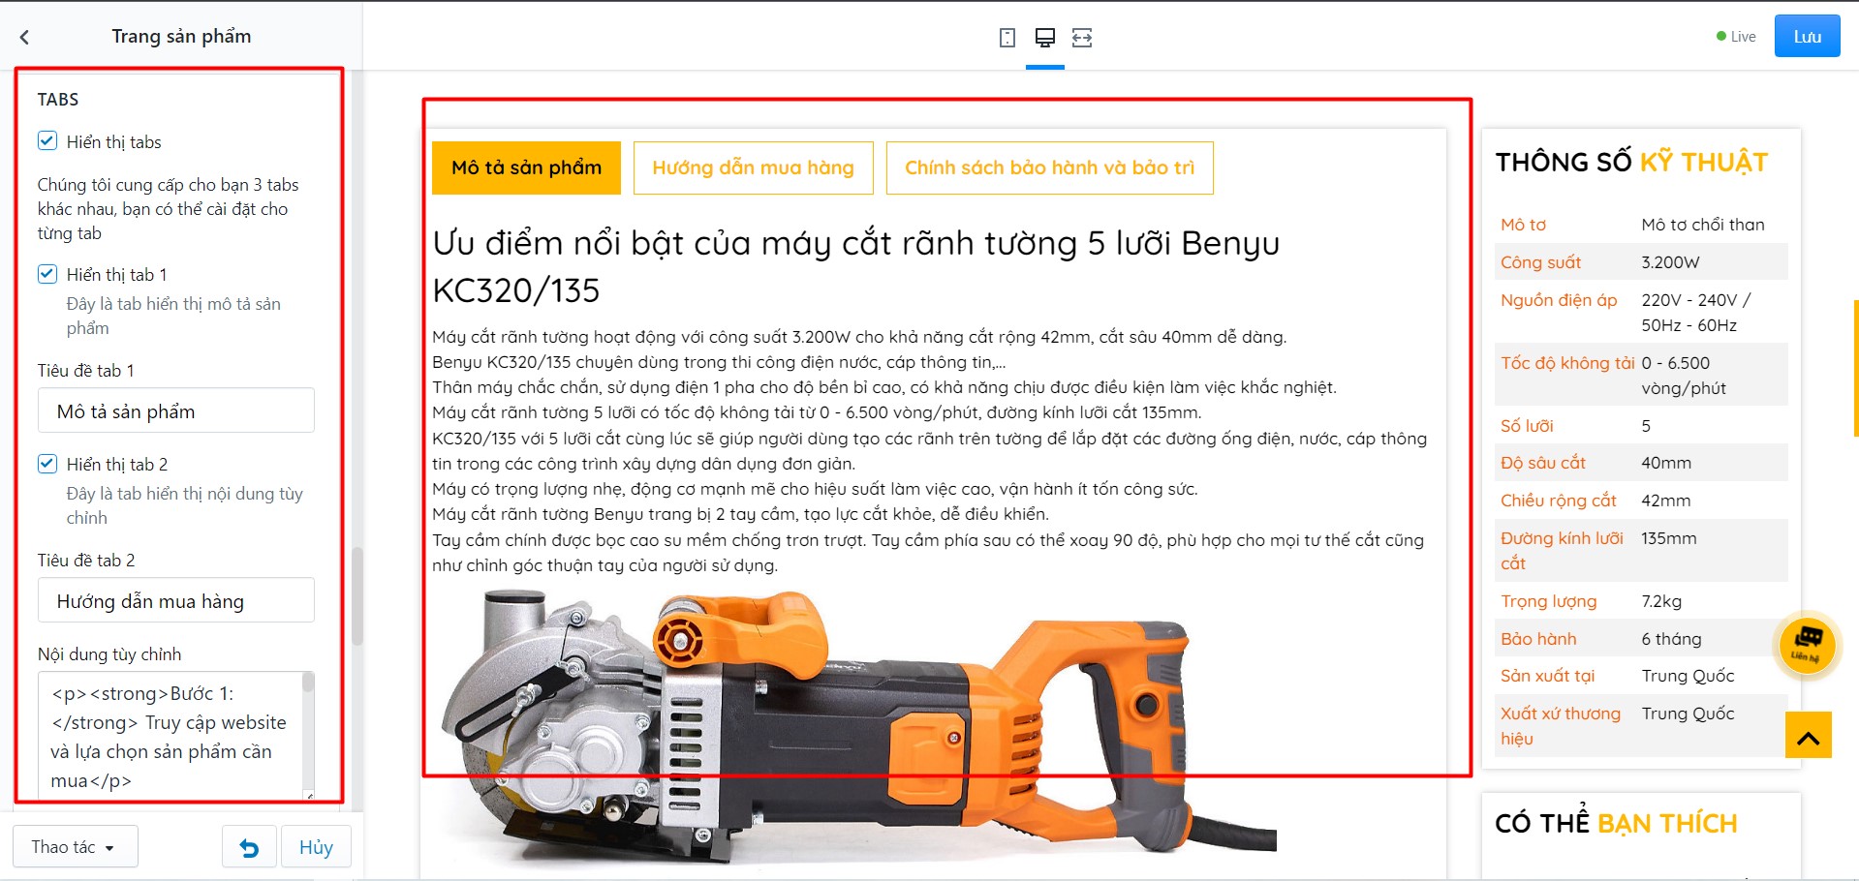
Task: Click the back-to-top arrow button
Action: [1809, 735]
